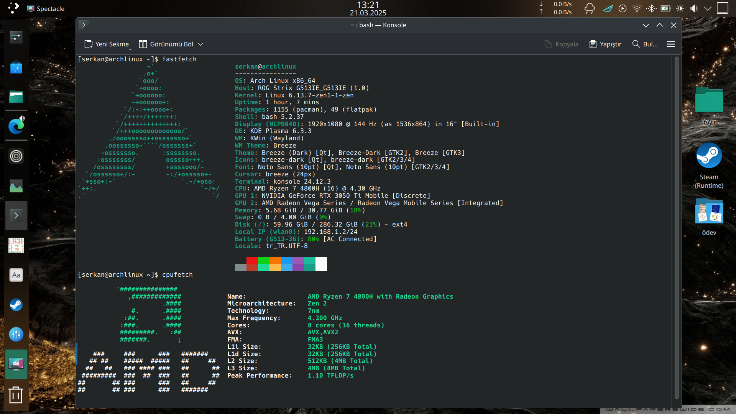
Task: Open the digit-grid character app in dock
Action: click(16, 245)
